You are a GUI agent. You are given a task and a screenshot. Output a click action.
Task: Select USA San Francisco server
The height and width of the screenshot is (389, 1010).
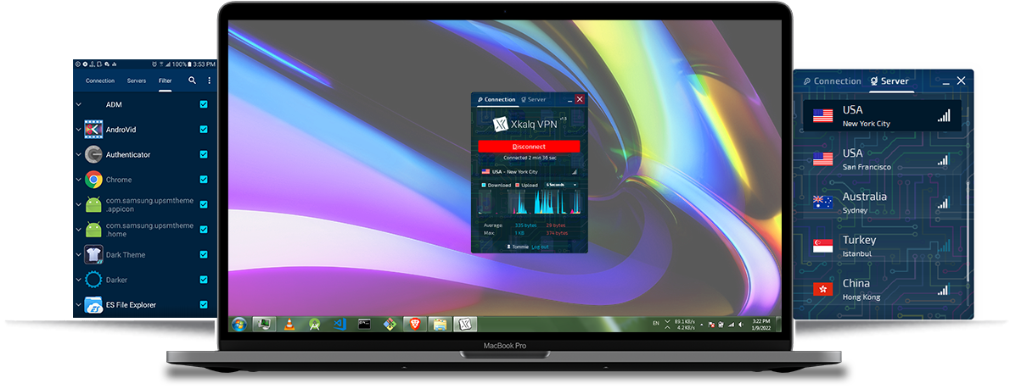[883, 159]
